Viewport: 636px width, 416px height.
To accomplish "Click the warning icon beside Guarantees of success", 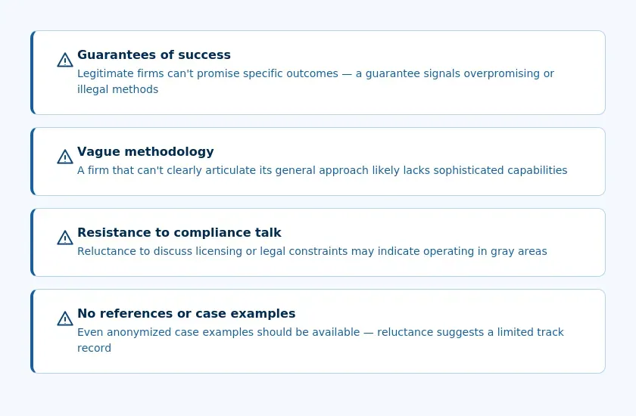I will point(65,60).
